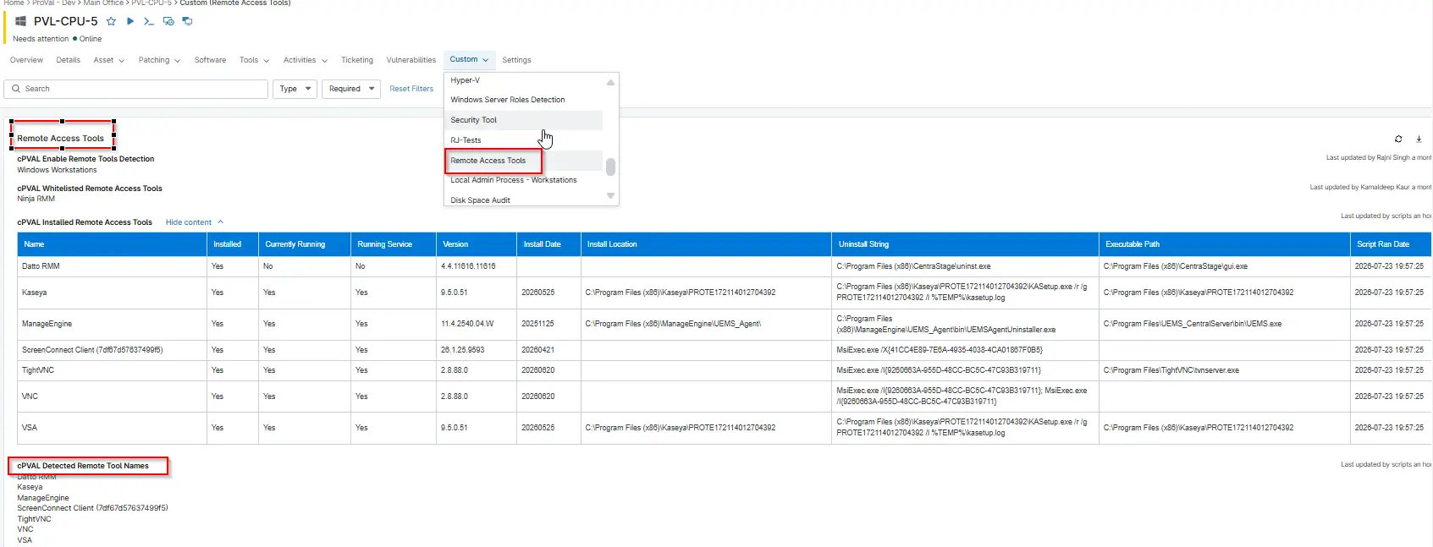Expand the Tools tab menu
This screenshot has height=547, width=1433.
[x=254, y=60]
